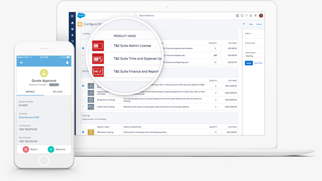Click the Save button

pos(251,24)
